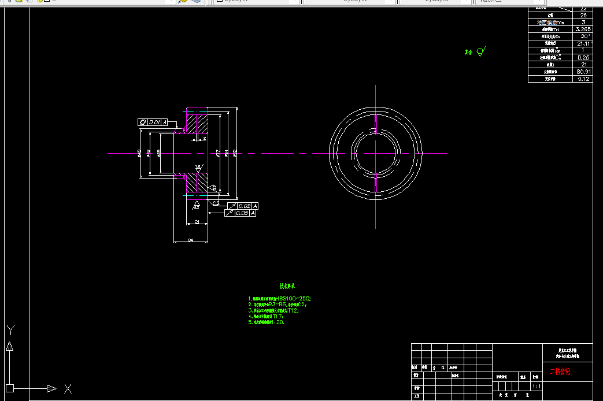Select the ø77 diameter dimension text
The height and width of the screenshot is (401, 603).
pos(218,153)
